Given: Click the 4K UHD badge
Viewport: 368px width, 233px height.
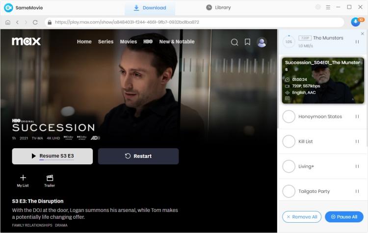Looking at the screenshot, I should pyautogui.click(x=53, y=138).
